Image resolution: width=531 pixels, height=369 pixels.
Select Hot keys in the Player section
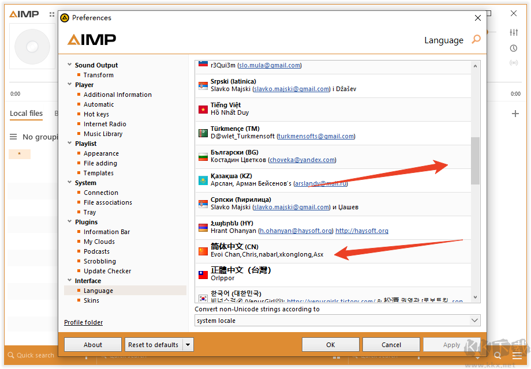point(96,114)
